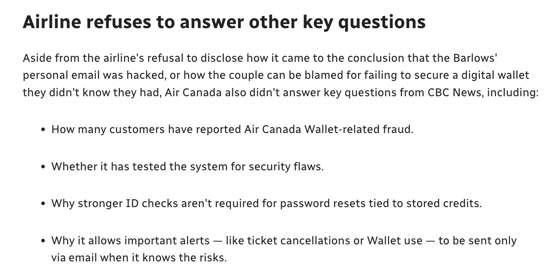Click the phrase "digital wallet" in the paragraph
Image resolution: width=550 pixels, height=278 pixels.
click(x=495, y=75)
